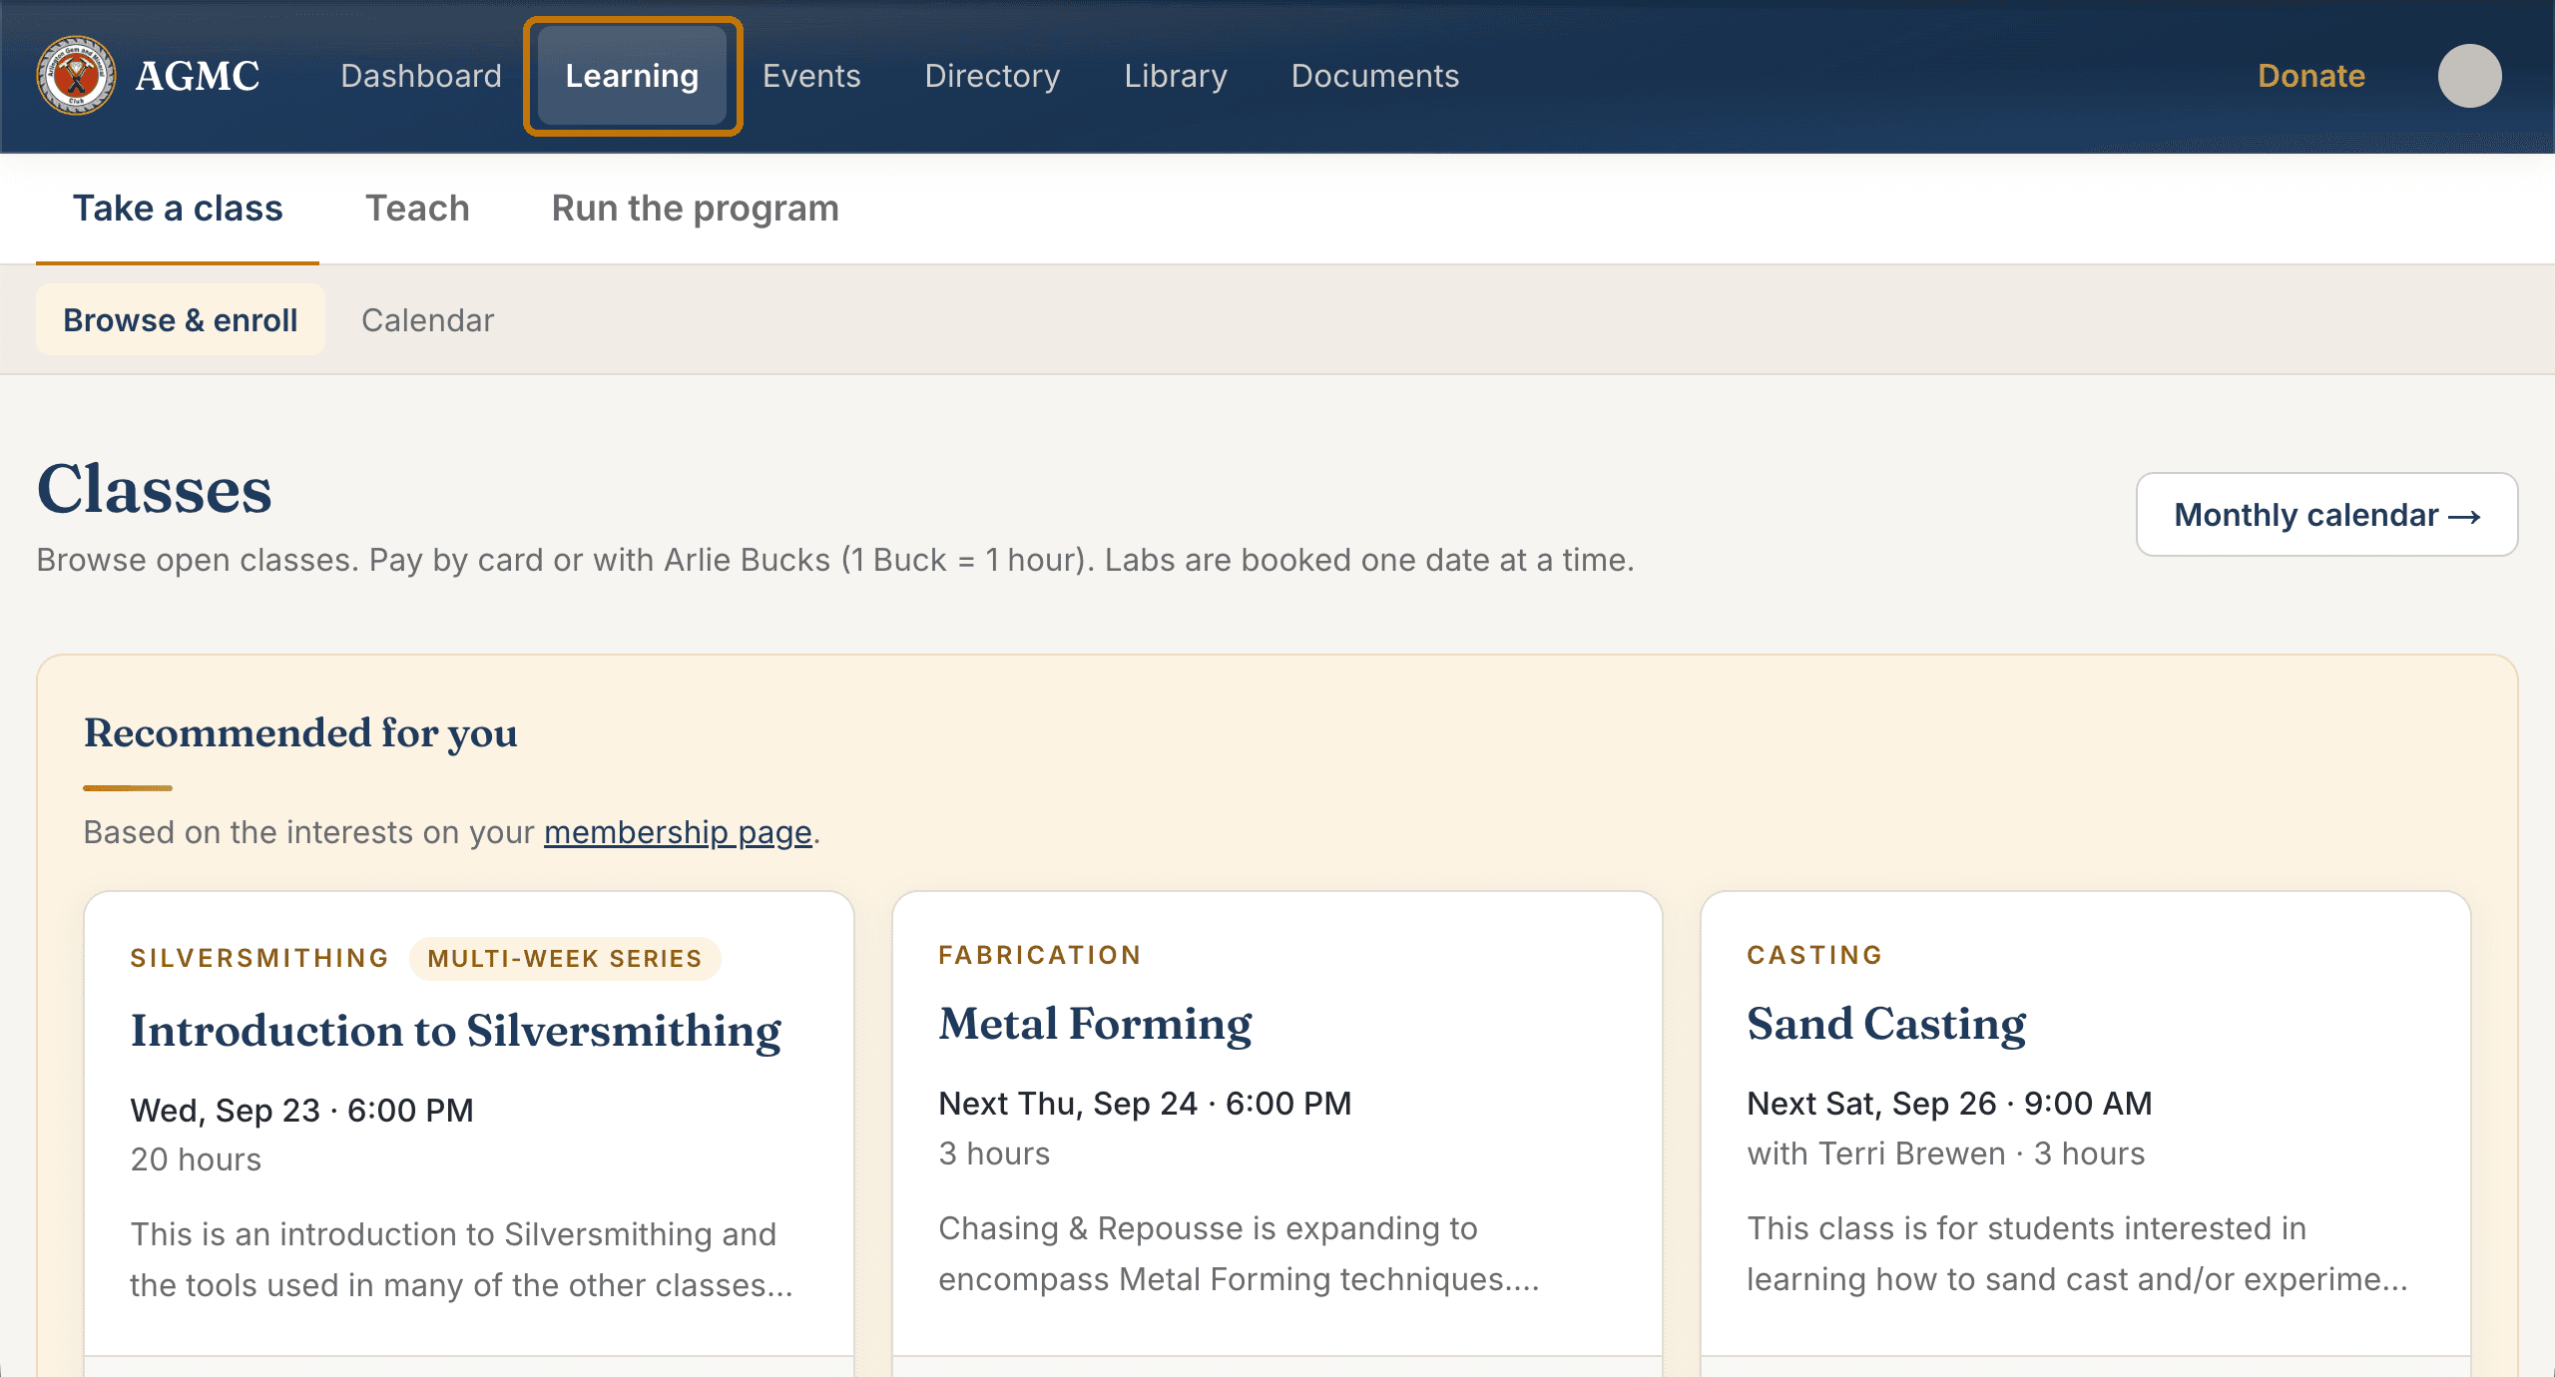Open the Introduction to Silversmithing class title

pyautogui.click(x=456, y=1032)
